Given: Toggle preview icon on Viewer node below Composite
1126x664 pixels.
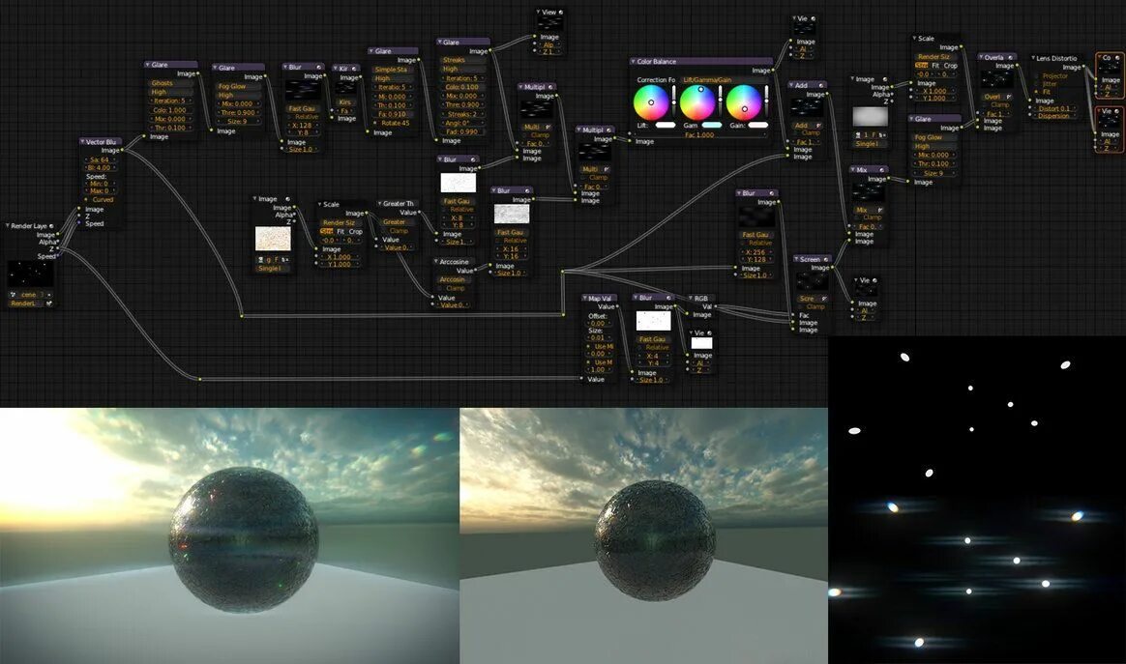Looking at the screenshot, I should (x=1116, y=111).
